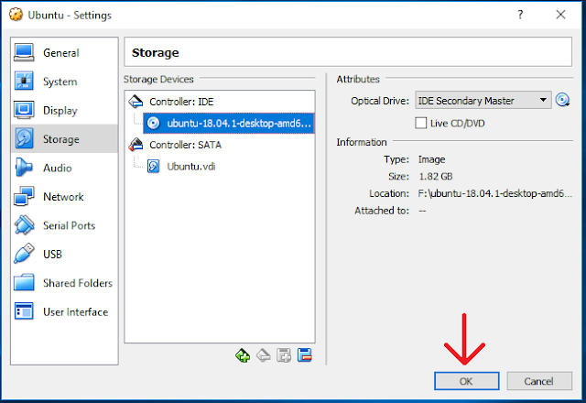Click the Storage disk icon in sidebar
Viewport: 586px width, 403px height.
24,138
